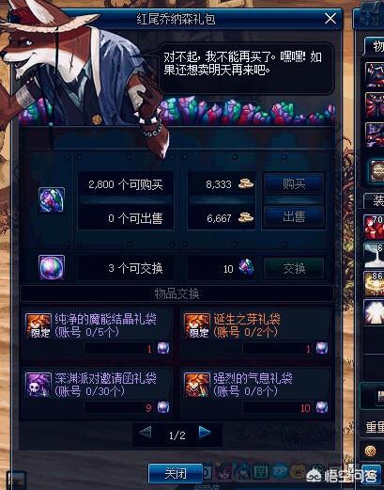The height and width of the screenshot is (490, 384).
Task: Click the 购买 buy button
Action: point(294,183)
